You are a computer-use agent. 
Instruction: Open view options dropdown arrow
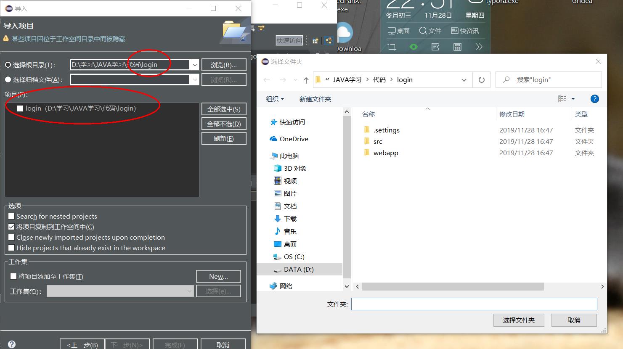pos(573,99)
